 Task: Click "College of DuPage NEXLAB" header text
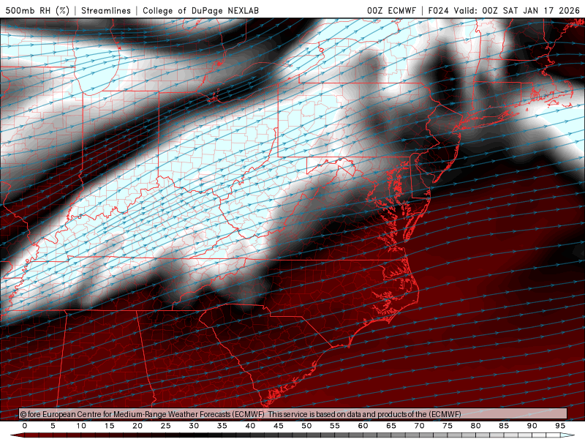coord(200,10)
